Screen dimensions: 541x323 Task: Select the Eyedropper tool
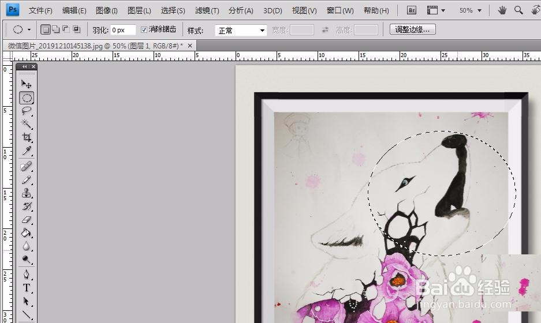pos(27,151)
